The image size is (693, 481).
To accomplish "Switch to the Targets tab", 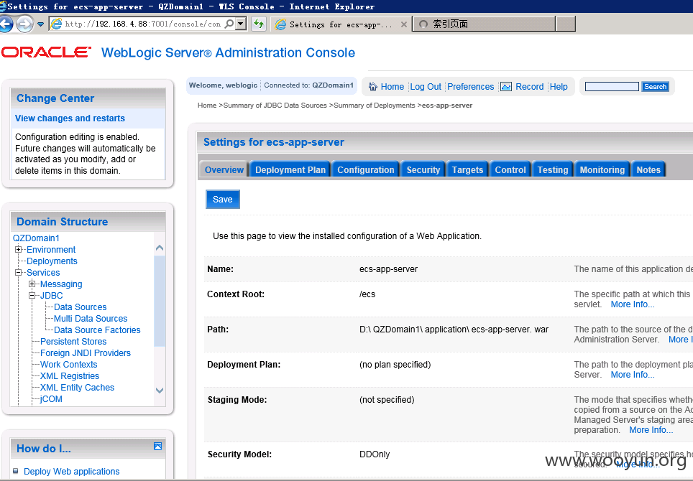I will (x=467, y=170).
